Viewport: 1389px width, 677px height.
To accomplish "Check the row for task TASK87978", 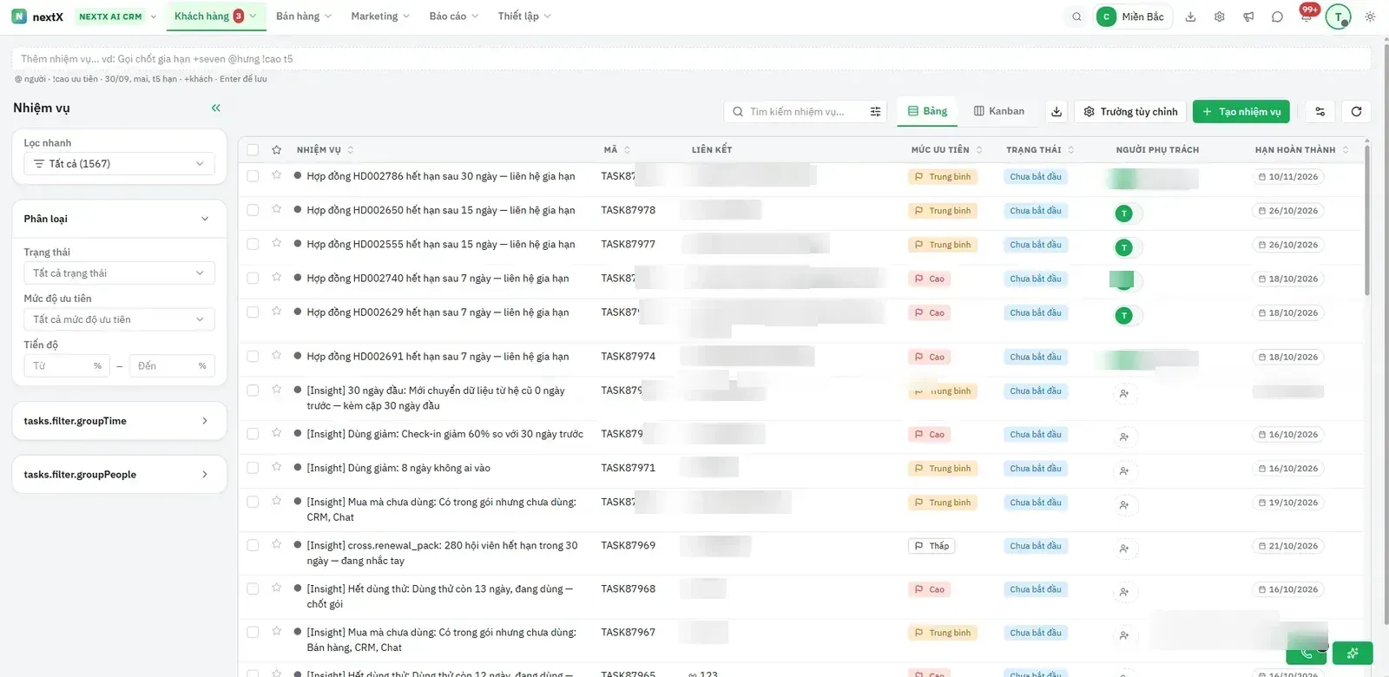I will coord(253,210).
